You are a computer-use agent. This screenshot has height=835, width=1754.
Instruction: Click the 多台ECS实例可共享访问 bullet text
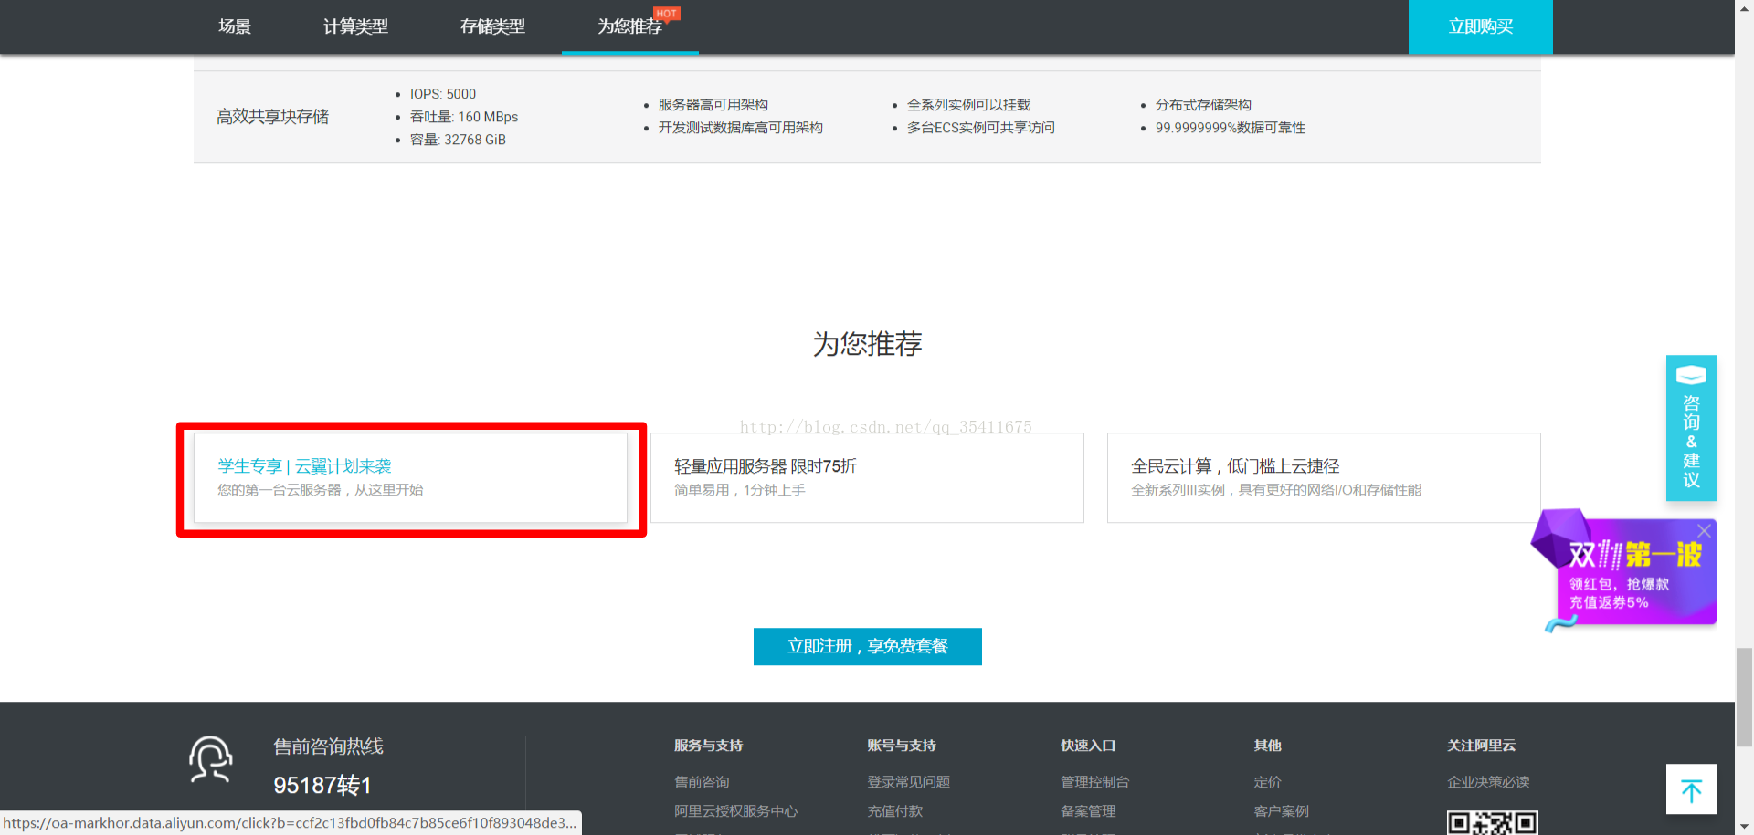[x=980, y=128]
